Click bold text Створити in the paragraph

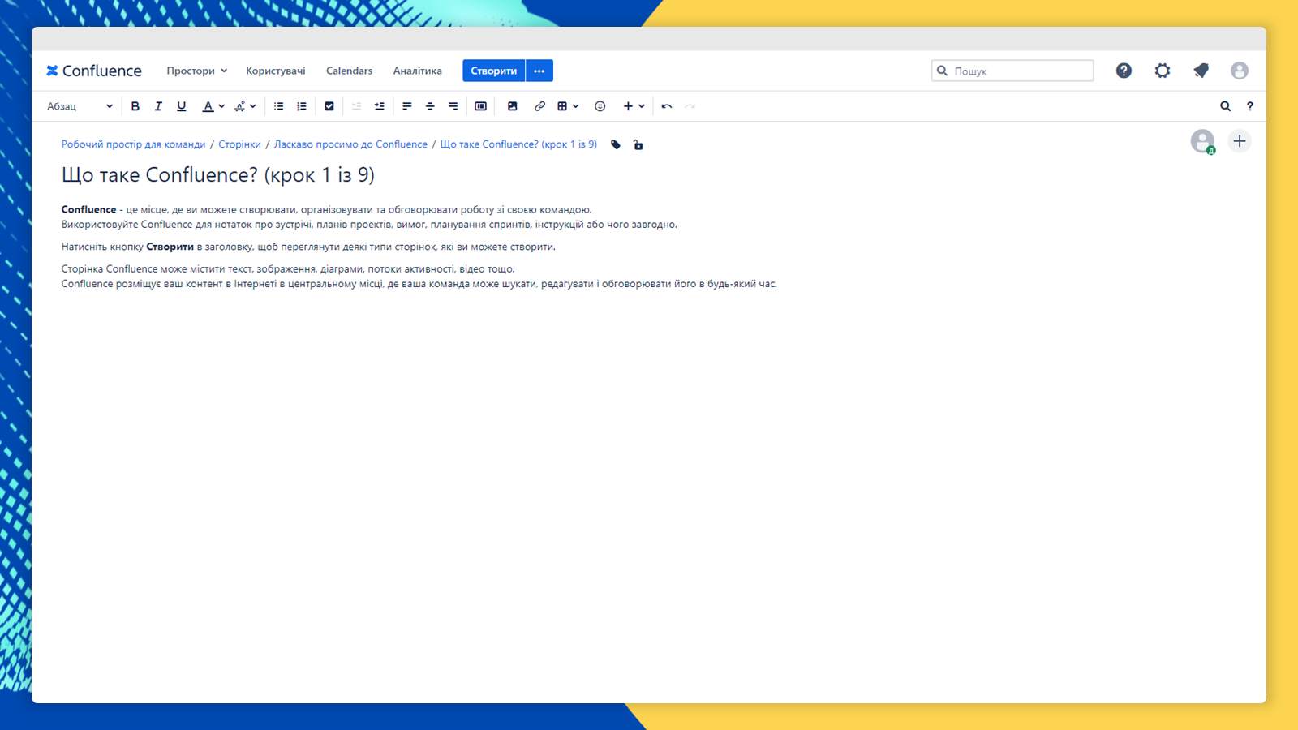tap(170, 247)
